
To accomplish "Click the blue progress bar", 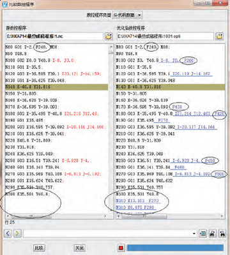I will pos(175,248).
